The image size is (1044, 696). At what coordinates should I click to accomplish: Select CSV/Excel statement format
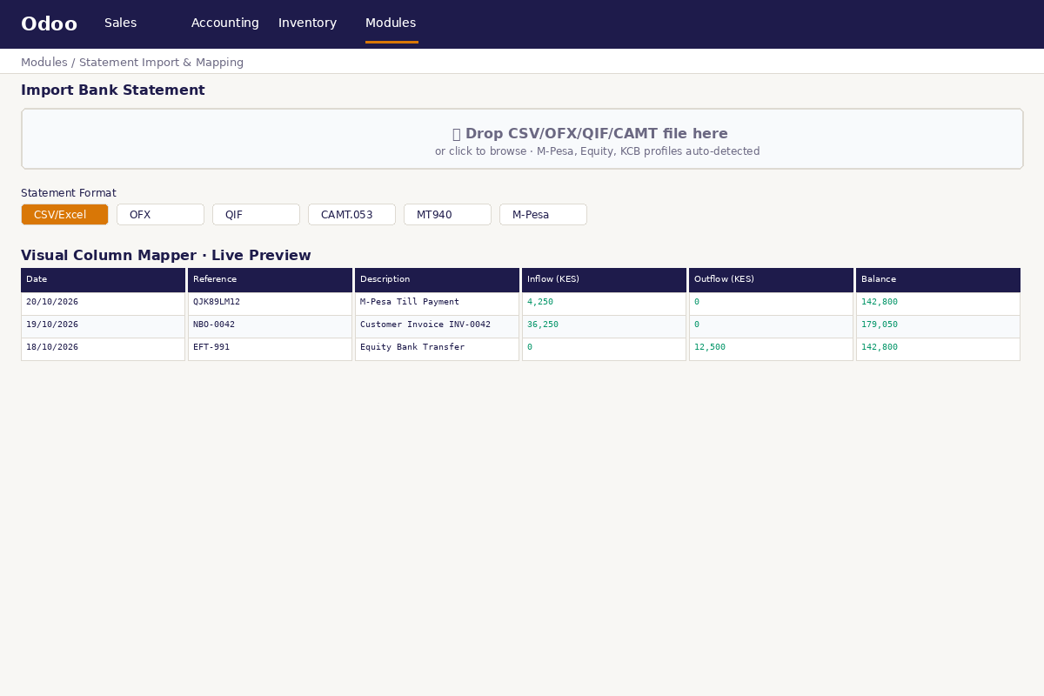tap(64, 215)
